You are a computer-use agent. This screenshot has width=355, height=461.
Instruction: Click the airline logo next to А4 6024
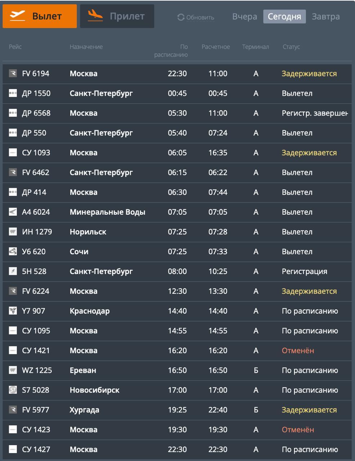[x=13, y=212]
